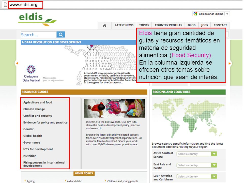Open the Seleccionar idioma language dropdown
Image resolution: width=244 pixels, height=183 pixels.
[x=211, y=14]
